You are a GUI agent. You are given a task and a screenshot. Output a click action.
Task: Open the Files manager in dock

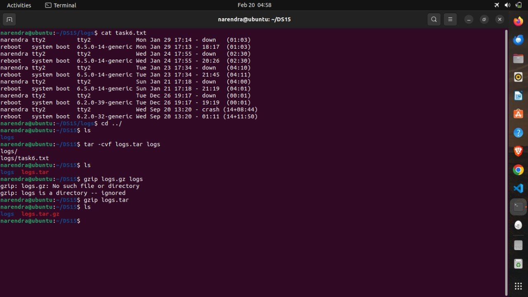[x=518, y=59]
